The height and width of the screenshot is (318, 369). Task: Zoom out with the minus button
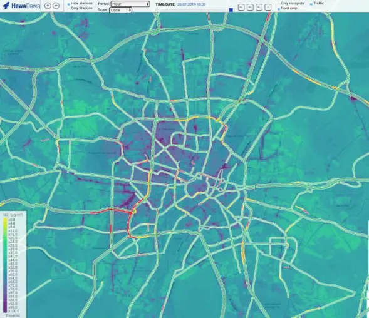pyautogui.click(x=56, y=6)
